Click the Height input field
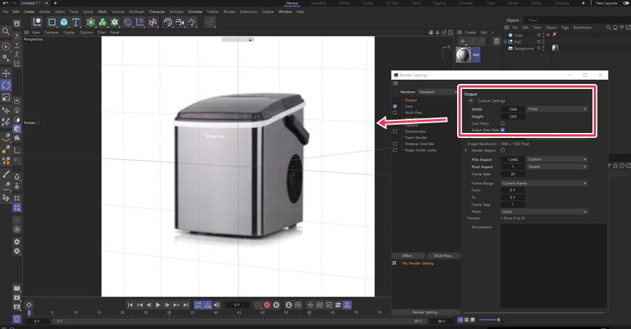This screenshot has height=329, width=631. coord(513,116)
